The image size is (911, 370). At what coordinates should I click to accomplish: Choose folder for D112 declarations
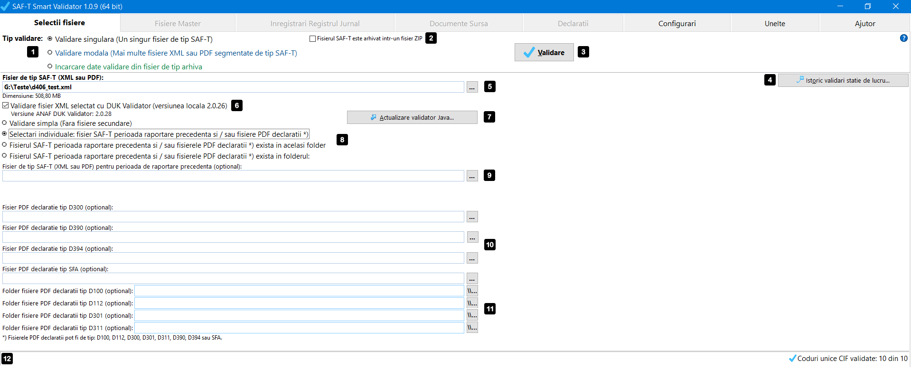tap(472, 303)
